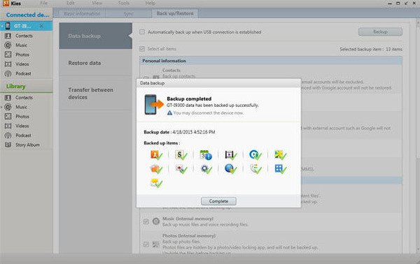The width and height of the screenshot is (420, 264).
Task: Uncheck the Music (Internal memory) checkbox
Action: tap(146, 221)
